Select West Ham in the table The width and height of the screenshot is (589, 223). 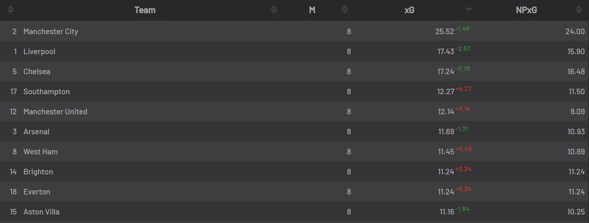tap(40, 152)
